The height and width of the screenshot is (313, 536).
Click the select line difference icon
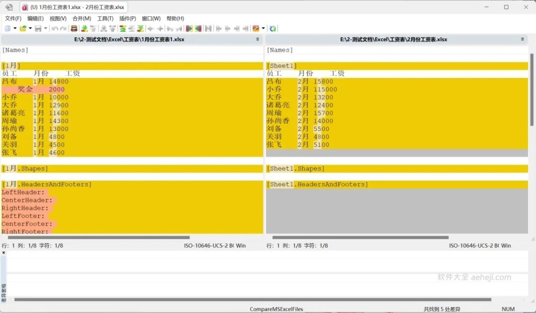74,28
